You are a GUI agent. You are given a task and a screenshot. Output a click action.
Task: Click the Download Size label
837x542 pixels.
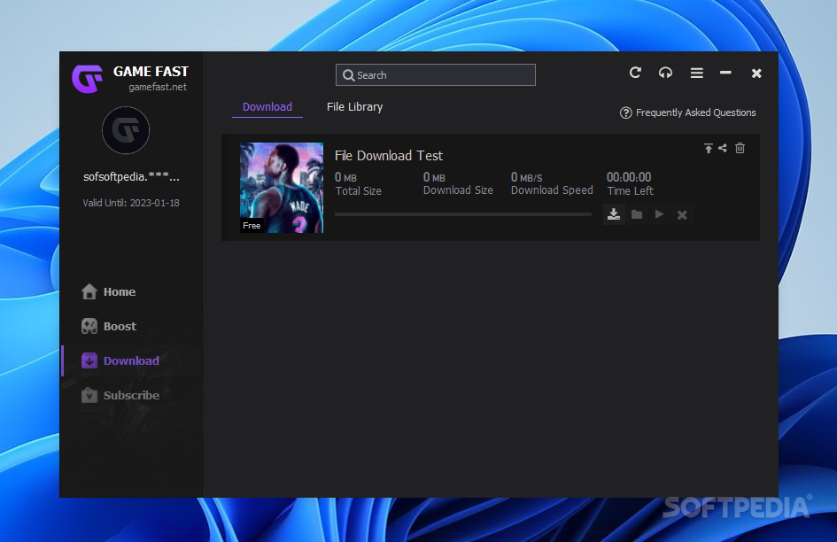pos(458,190)
